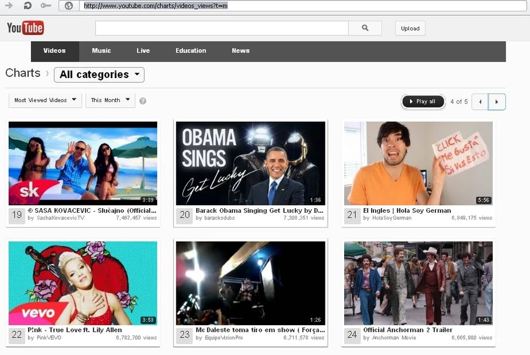Click the browser forward arrow
The image size is (530, 355).
(9, 6)
